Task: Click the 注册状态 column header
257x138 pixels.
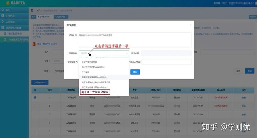Action: click(177, 90)
